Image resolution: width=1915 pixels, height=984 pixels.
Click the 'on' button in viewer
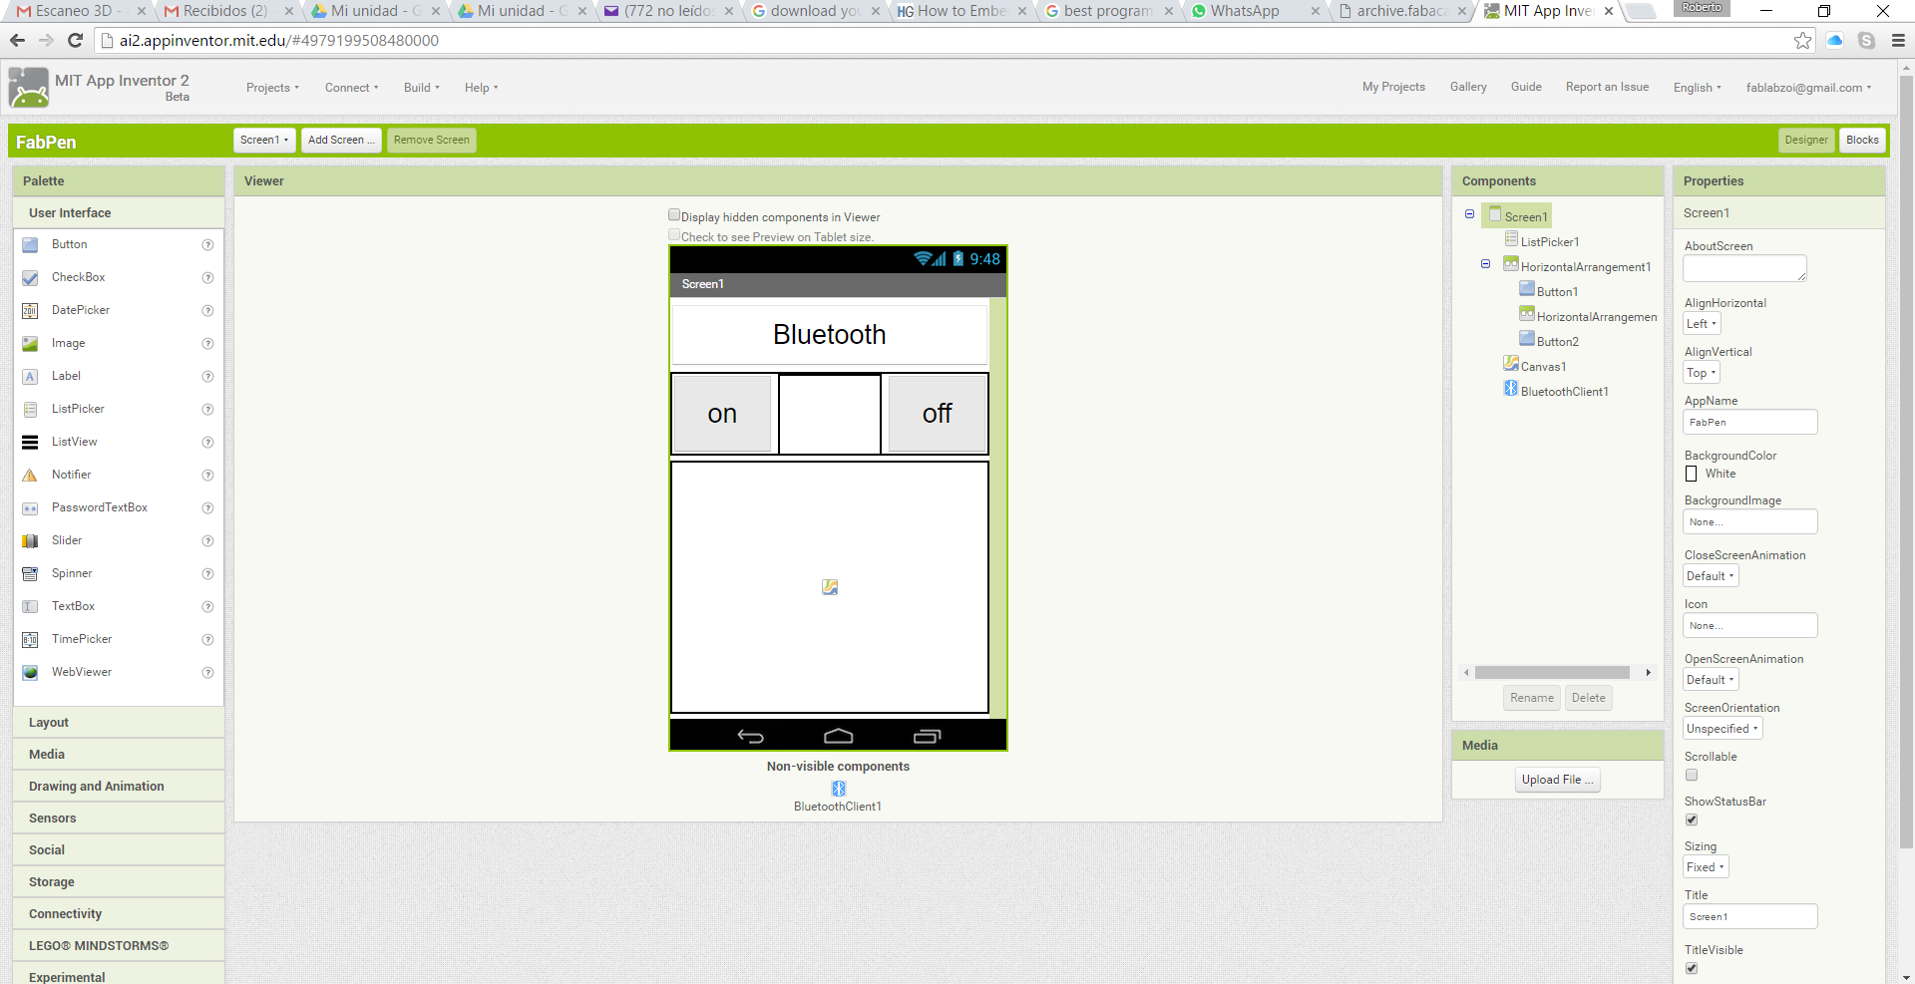point(722,414)
